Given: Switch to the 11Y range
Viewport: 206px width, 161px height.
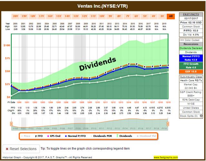Looking at the screenshot, I should [x=93, y=16].
